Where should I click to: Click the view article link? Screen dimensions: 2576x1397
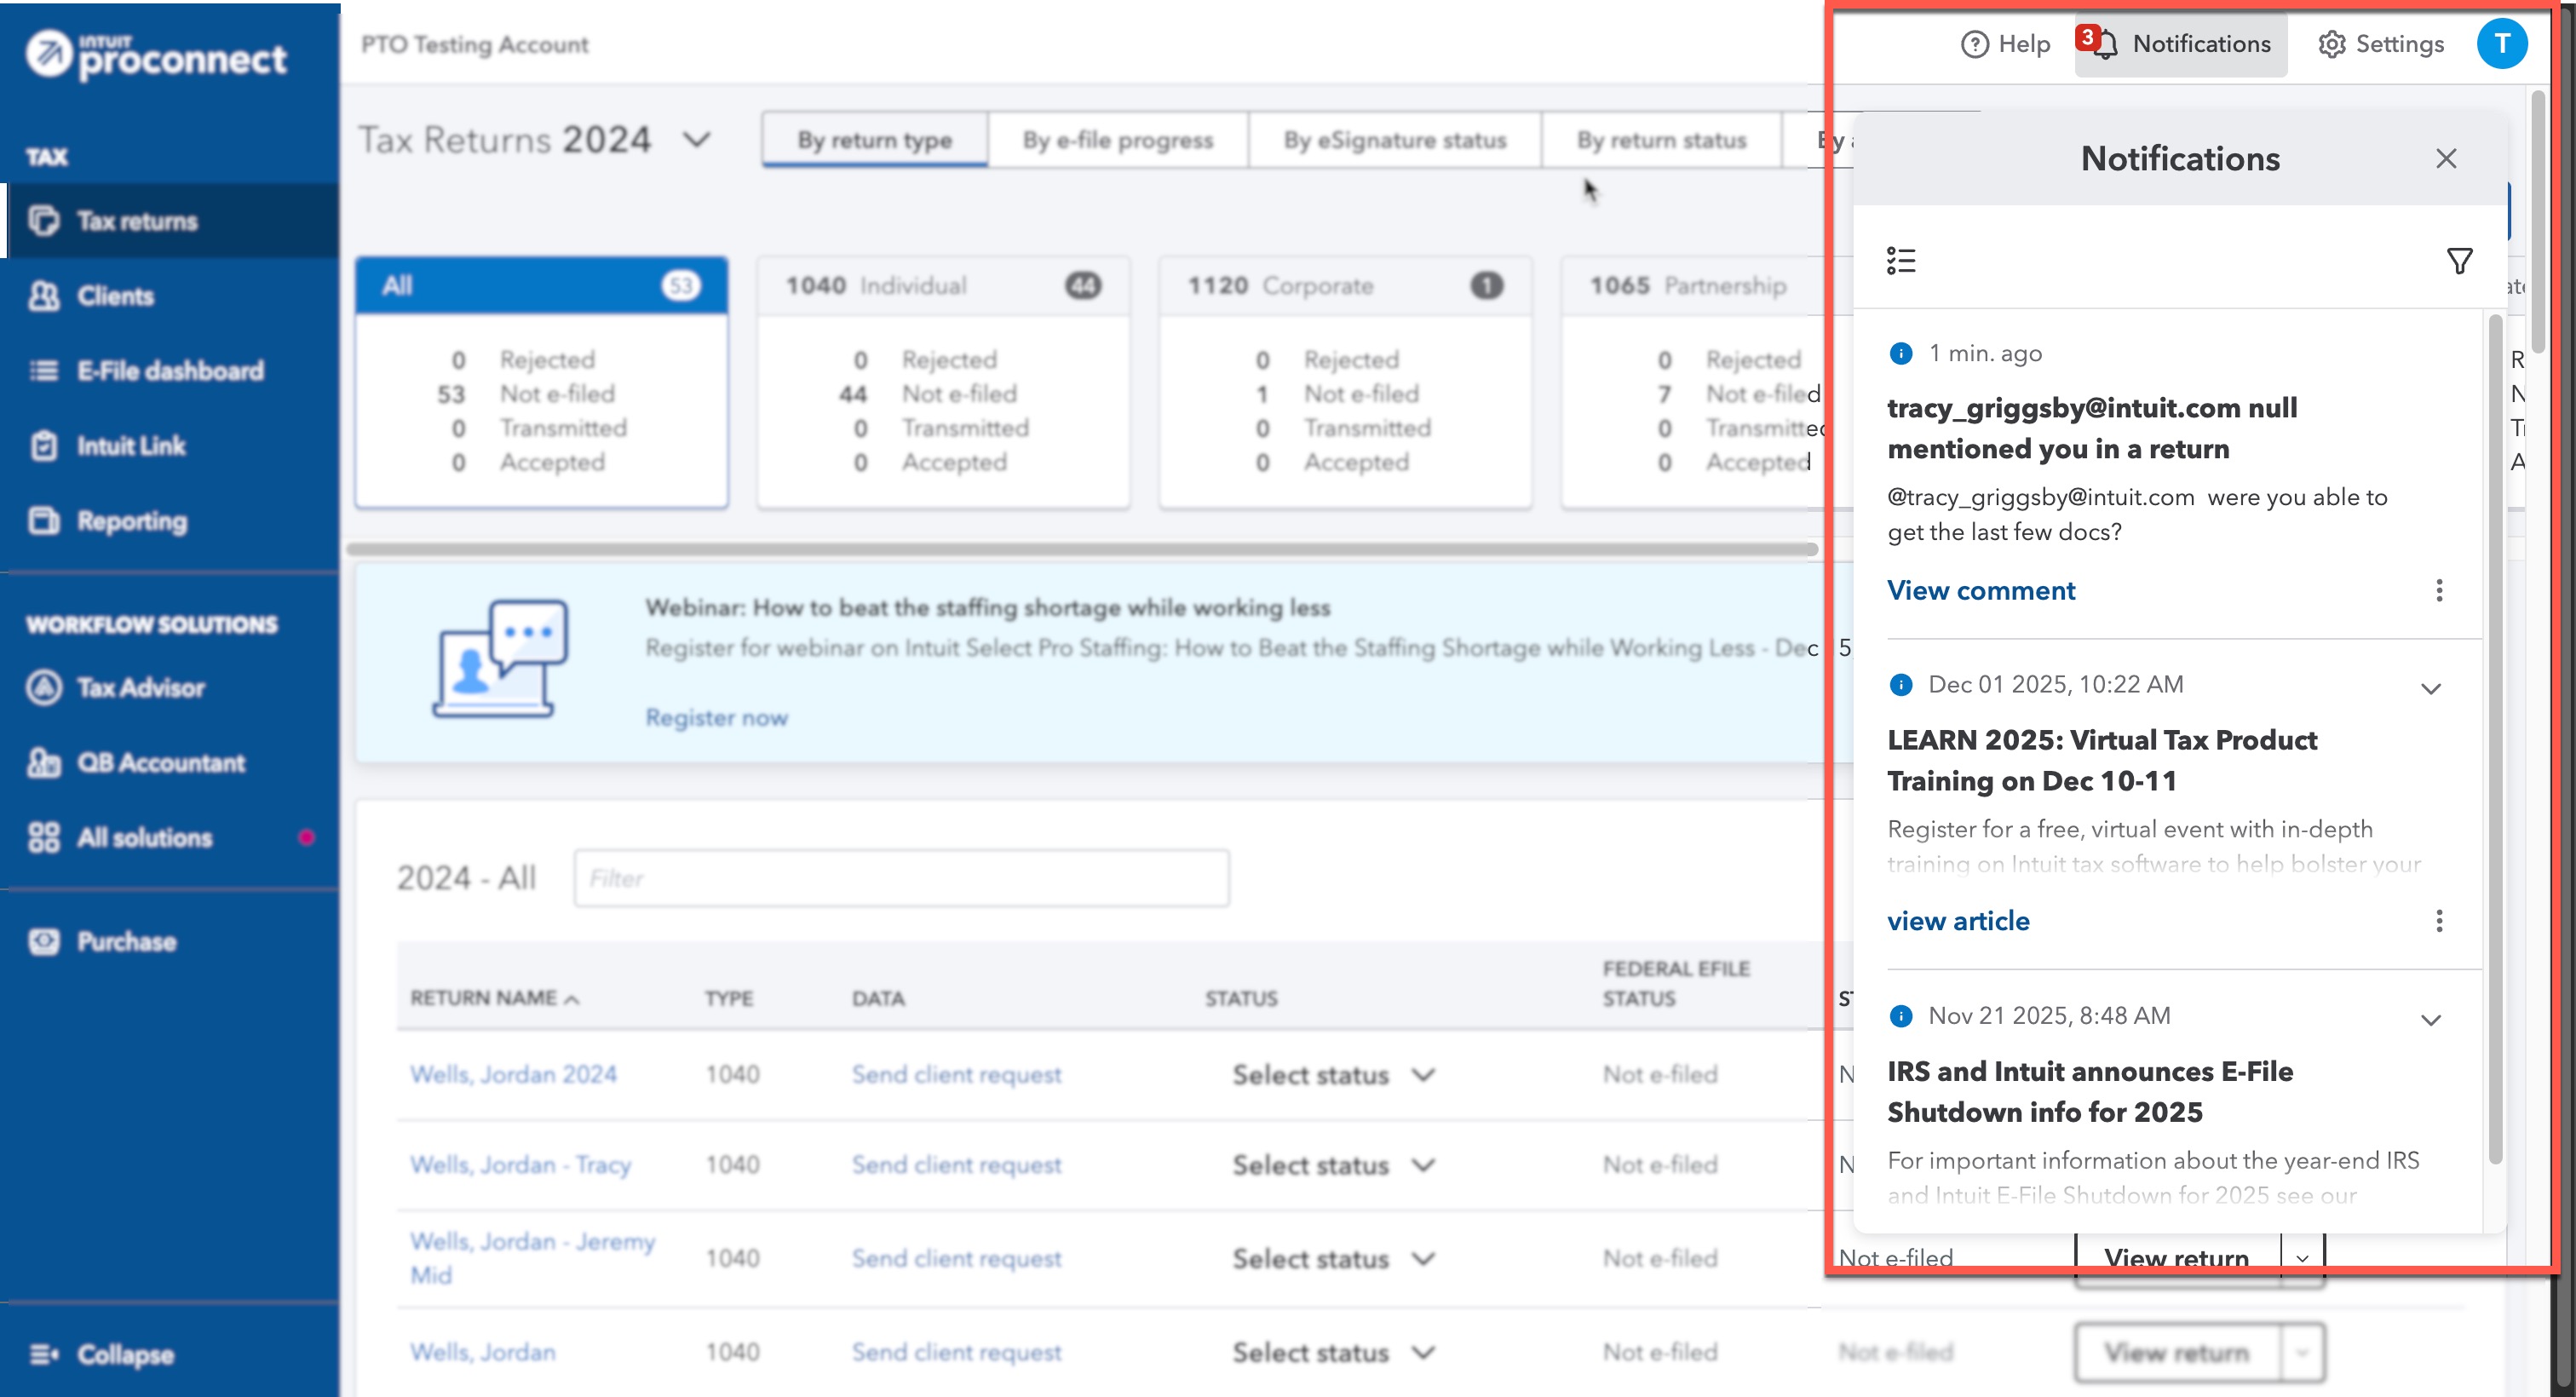(1958, 921)
